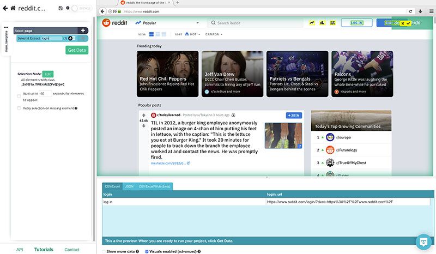Open r/todayilearned subreddit link

tap(168, 115)
